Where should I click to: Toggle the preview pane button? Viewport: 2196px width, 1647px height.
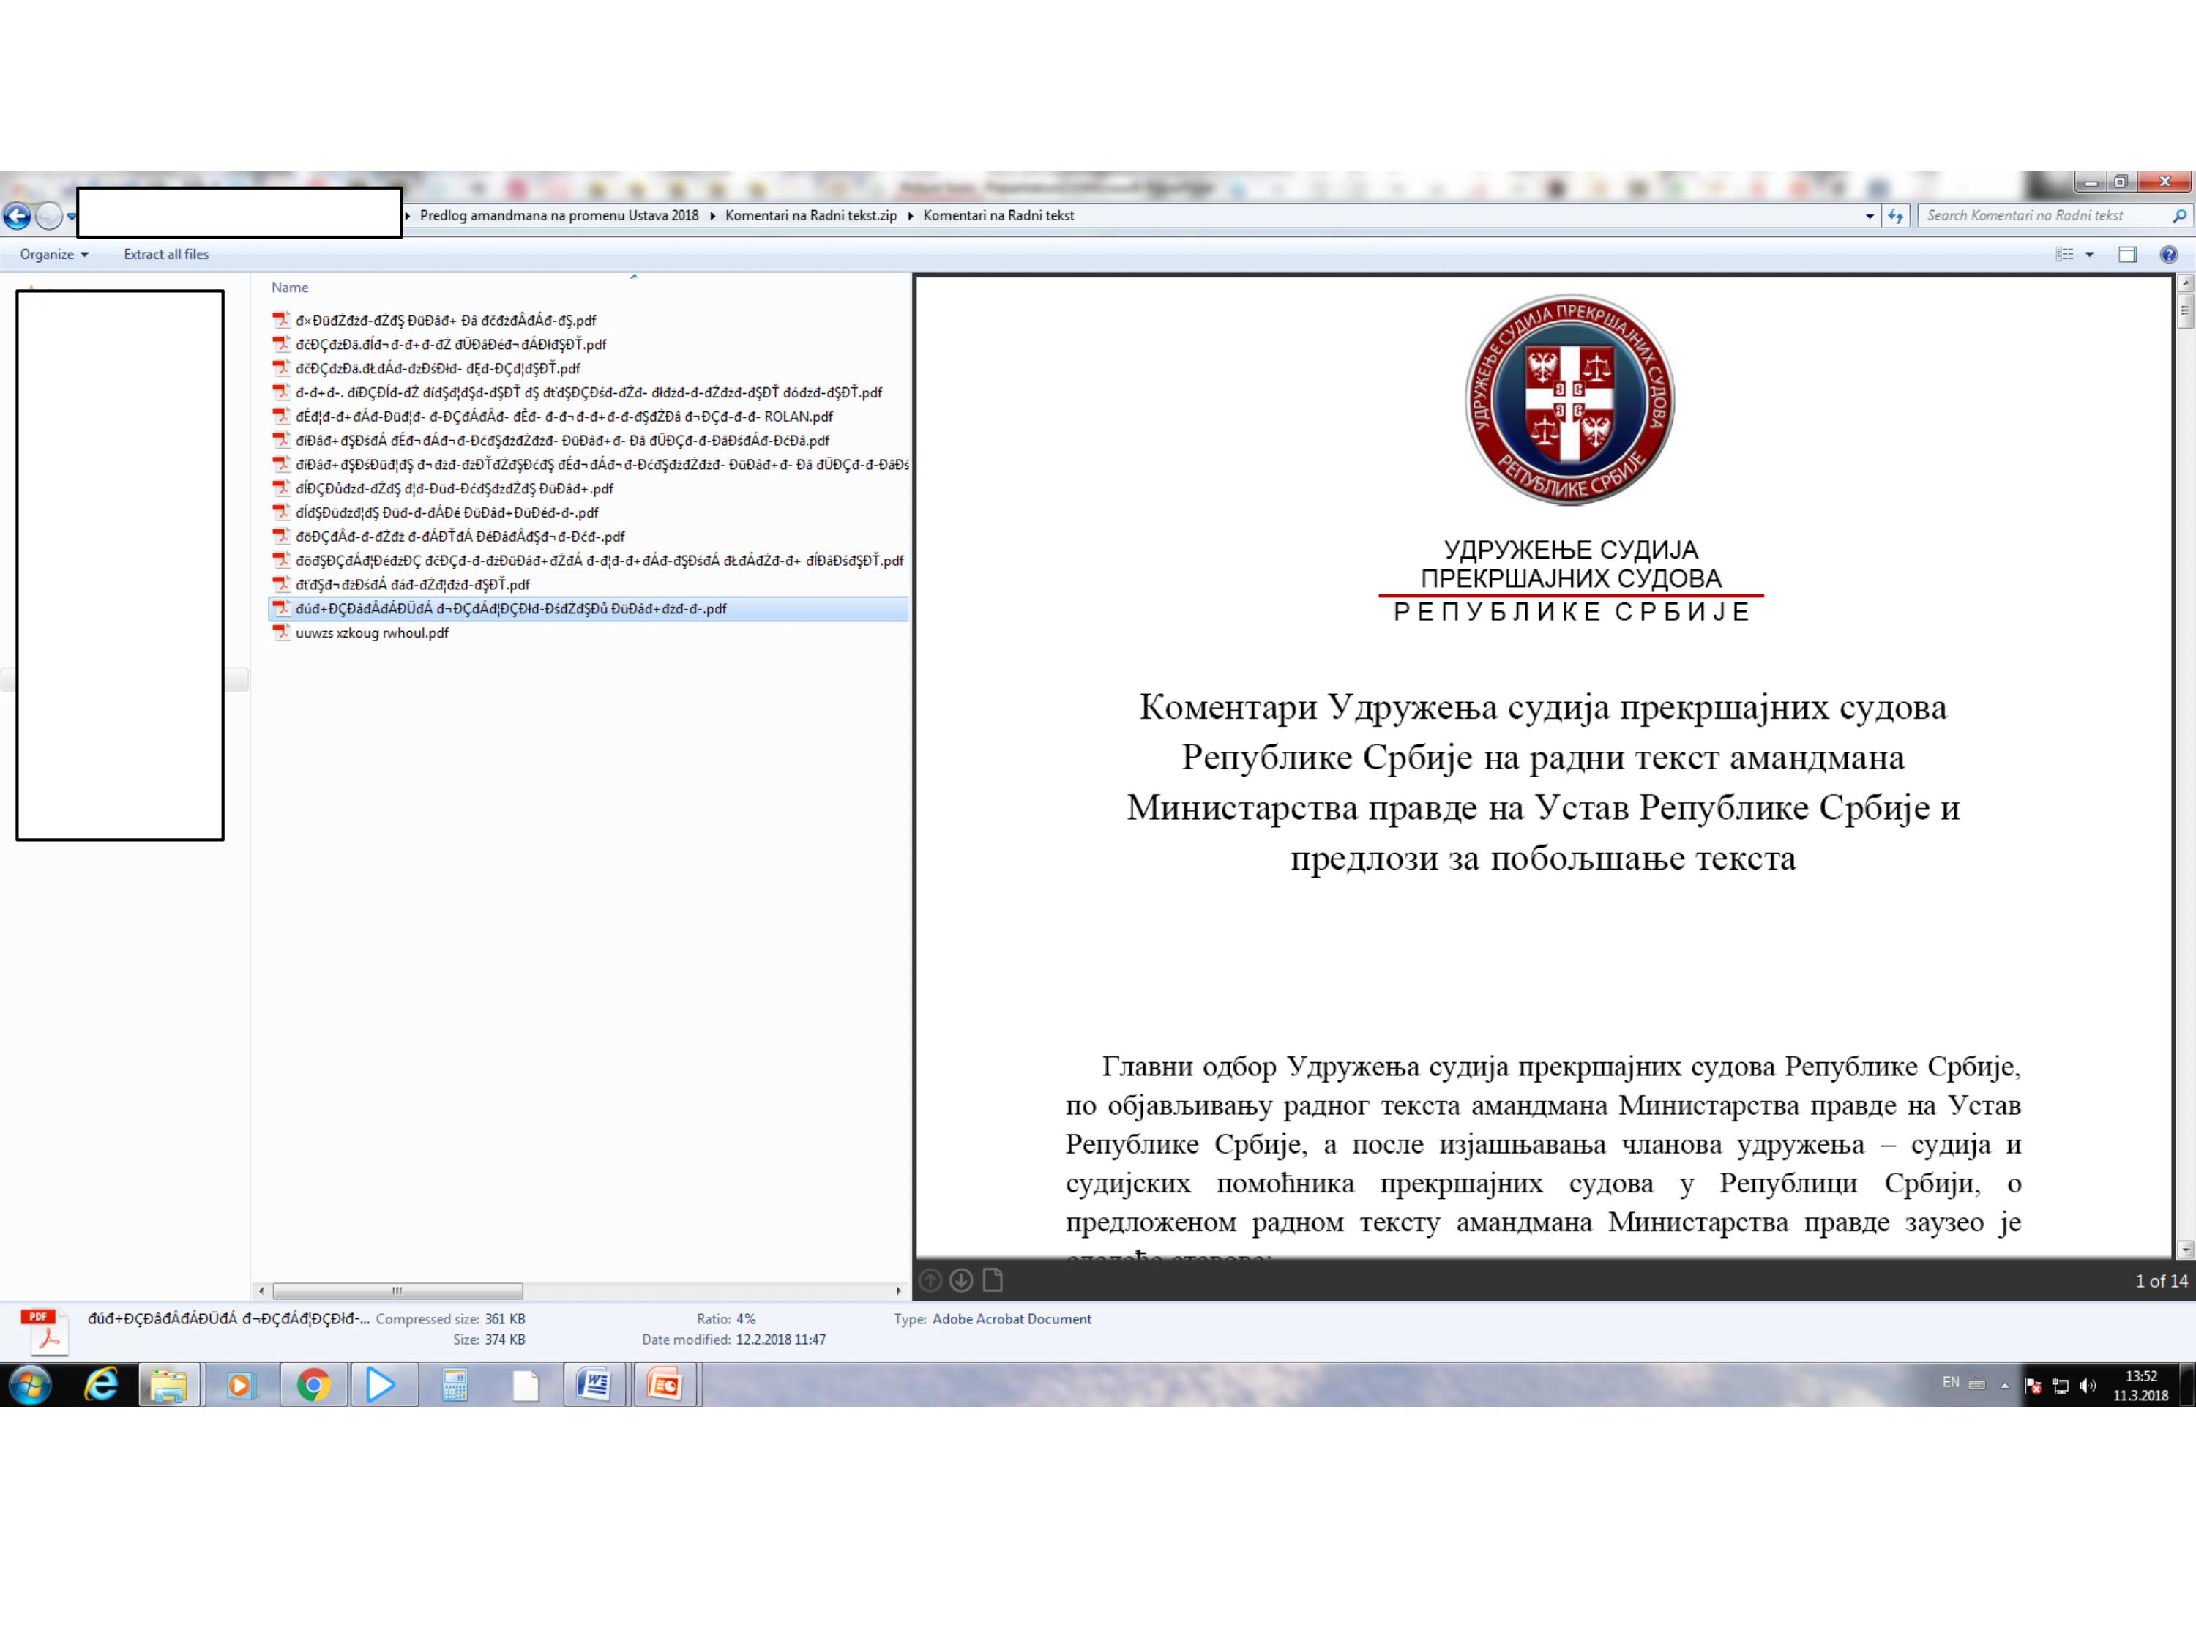pyautogui.click(x=2126, y=254)
